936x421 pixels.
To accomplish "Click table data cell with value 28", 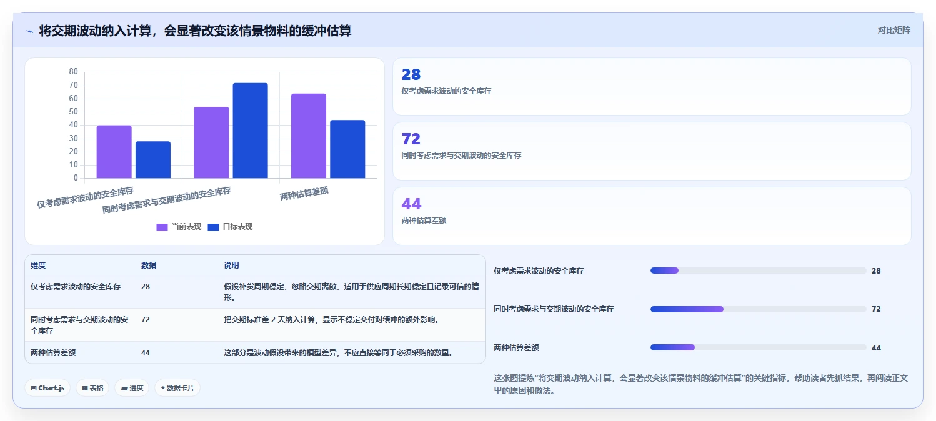I will click(x=146, y=287).
